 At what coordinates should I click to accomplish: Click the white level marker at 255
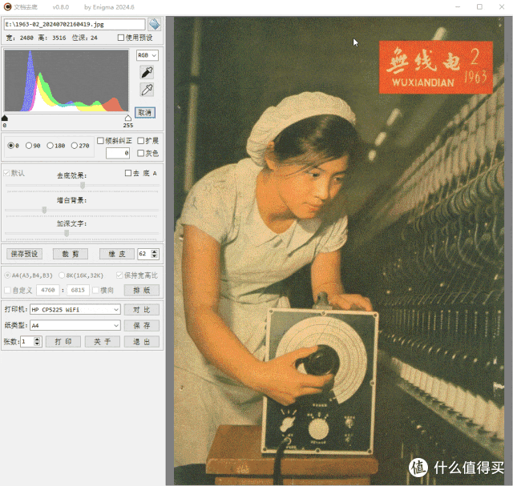pyautogui.click(x=128, y=118)
